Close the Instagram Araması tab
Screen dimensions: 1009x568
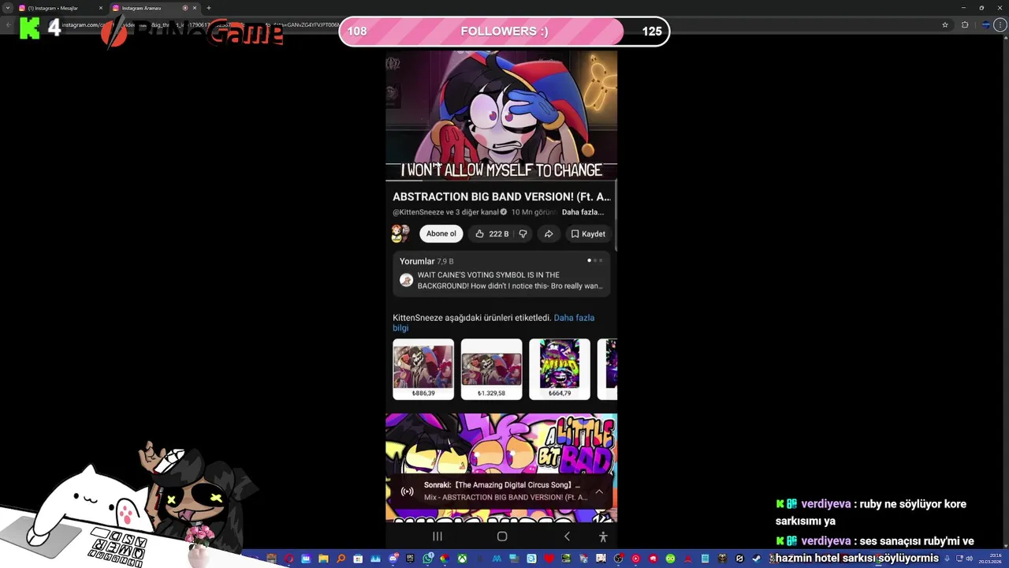pyautogui.click(x=195, y=8)
